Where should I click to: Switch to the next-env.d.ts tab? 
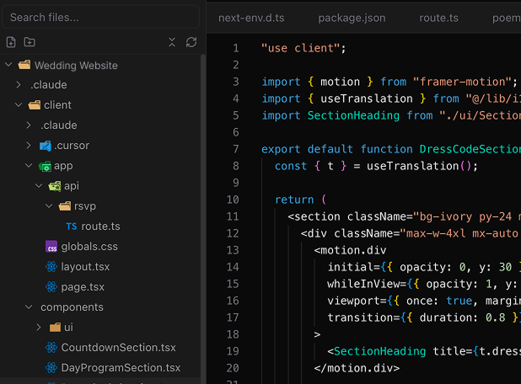coord(251,18)
